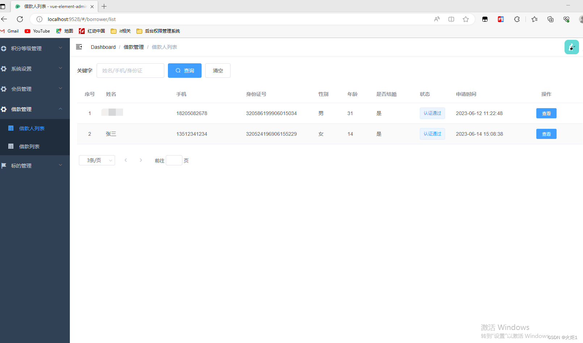The image size is (583, 343).
Task: Go to previous page arrow
Action: pyautogui.click(x=126, y=160)
